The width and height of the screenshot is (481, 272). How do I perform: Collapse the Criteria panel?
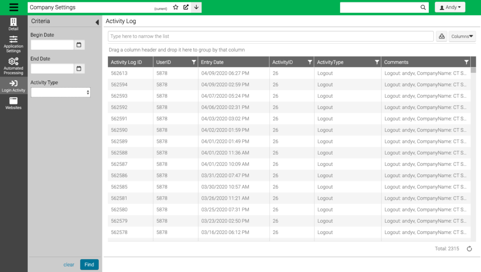point(96,21)
